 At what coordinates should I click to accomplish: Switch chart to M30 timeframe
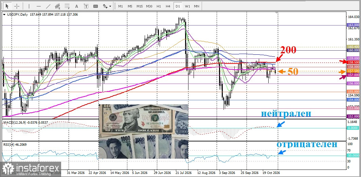(149, 6)
